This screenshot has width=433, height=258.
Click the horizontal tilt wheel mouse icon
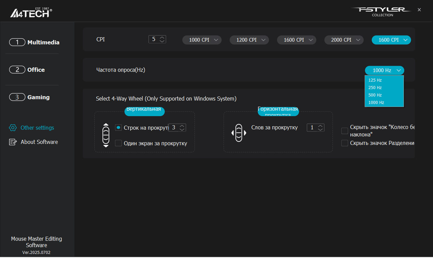(x=239, y=133)
